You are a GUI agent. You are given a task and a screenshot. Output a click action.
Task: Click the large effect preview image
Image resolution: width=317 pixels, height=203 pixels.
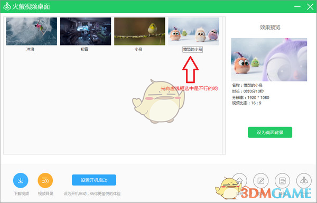click(269, 60)
